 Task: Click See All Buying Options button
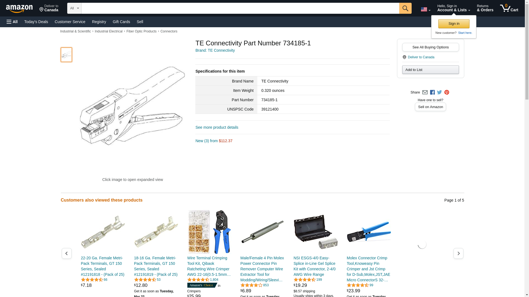point(430,47)
